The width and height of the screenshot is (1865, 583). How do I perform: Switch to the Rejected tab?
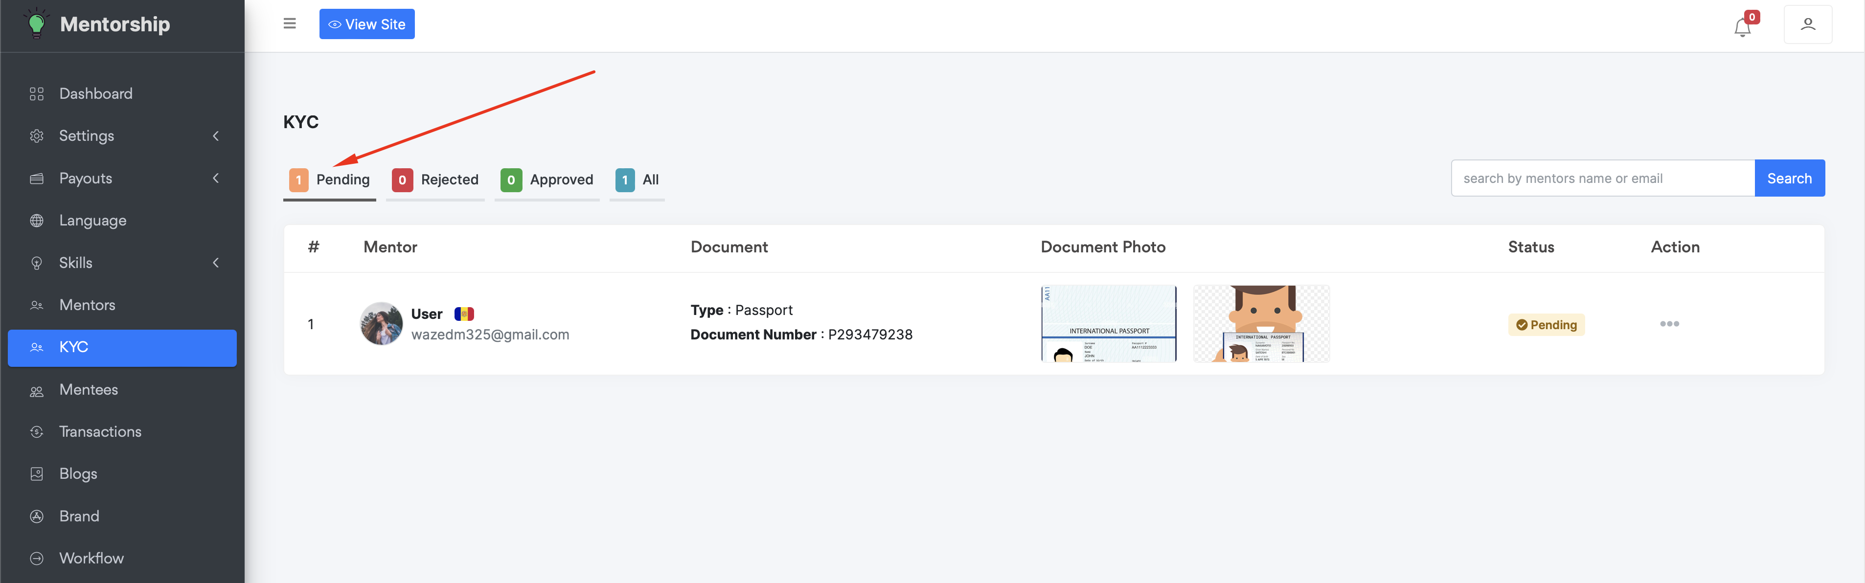pos(435,180)
